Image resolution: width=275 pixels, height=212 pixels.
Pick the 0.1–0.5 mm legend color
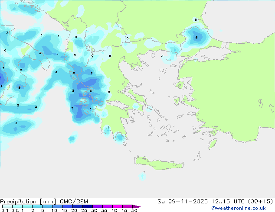(7, 206)
